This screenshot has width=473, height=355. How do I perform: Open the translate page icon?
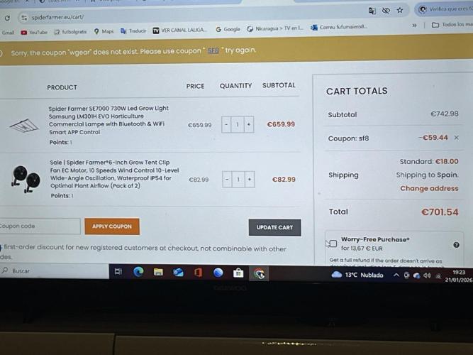(x=372, y=11)
